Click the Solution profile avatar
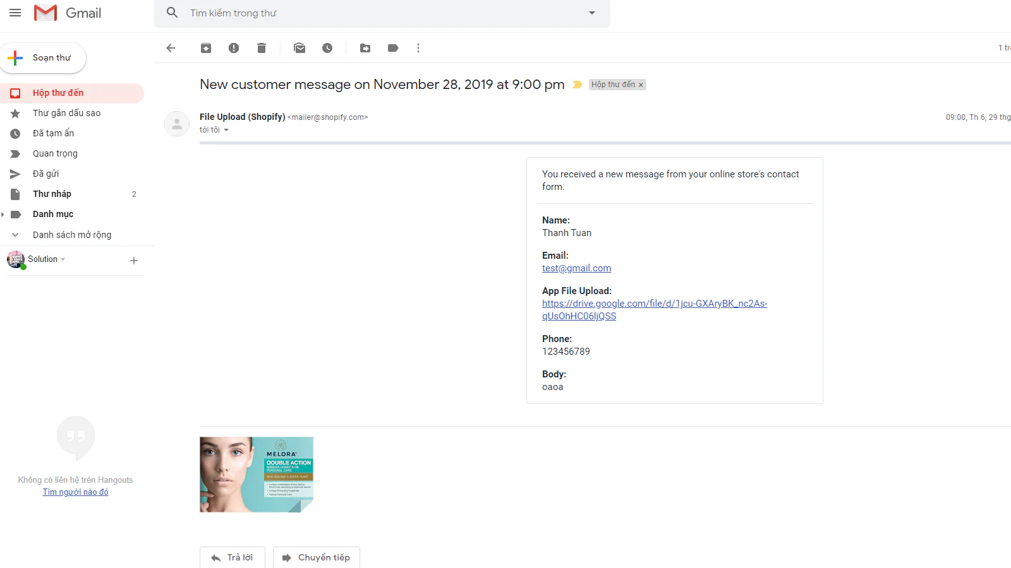This screenshot has width=1011, height=568. 16,259
